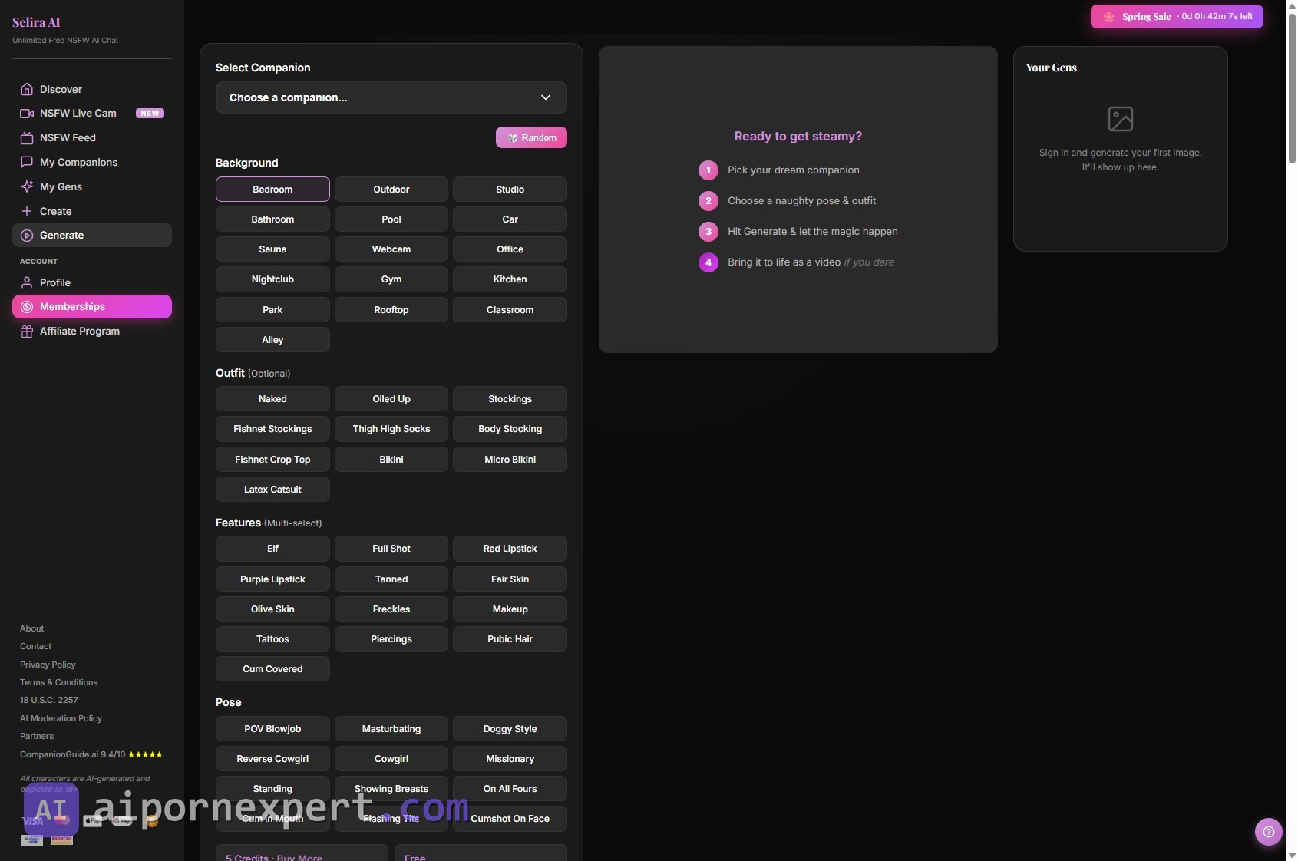Select the Studio background

pyautogui.click(x=510, y=190)
